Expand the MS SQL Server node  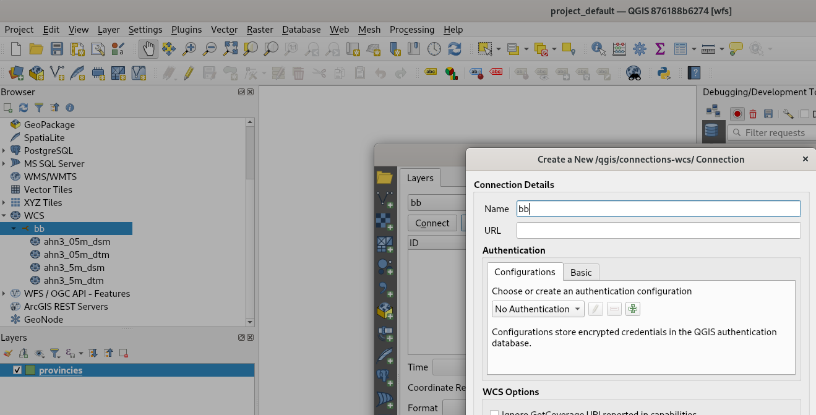[x=4, y=164]
